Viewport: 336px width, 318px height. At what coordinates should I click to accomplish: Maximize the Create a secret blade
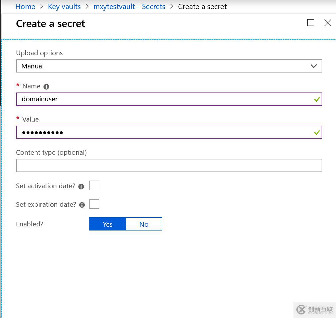[x=310, y=23]
